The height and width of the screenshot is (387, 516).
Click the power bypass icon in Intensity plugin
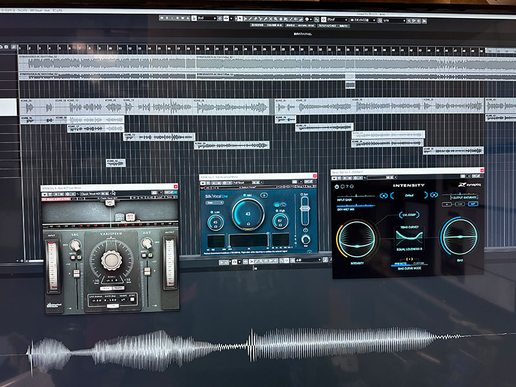[x=337, y=186]
